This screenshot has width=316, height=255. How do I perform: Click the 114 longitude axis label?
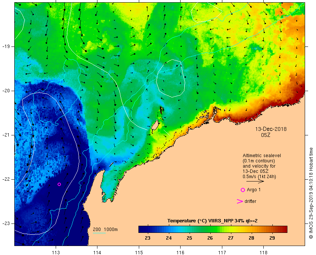coord(97,252)
